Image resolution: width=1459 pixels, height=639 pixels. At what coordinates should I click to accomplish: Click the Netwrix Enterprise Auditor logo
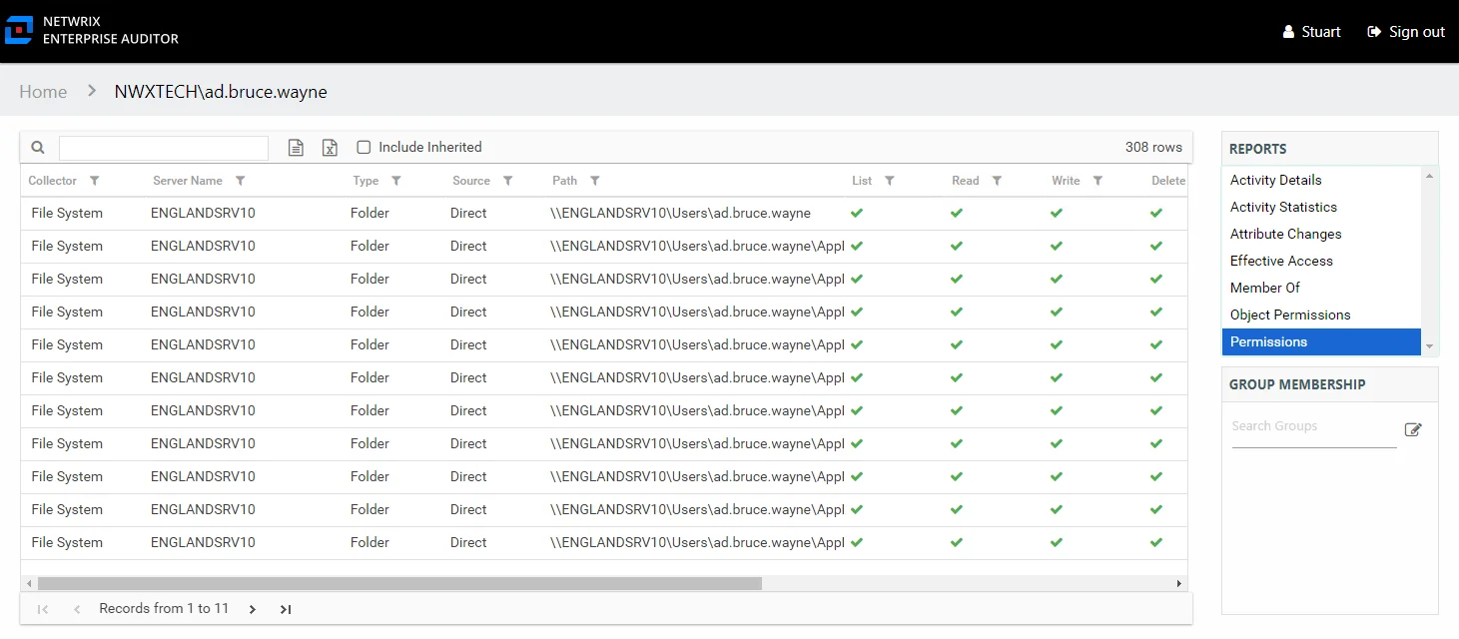(x=92, y=30)
